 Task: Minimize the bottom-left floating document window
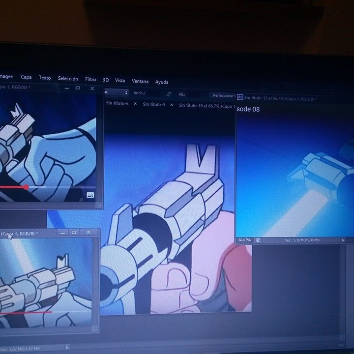click(63, 233)
